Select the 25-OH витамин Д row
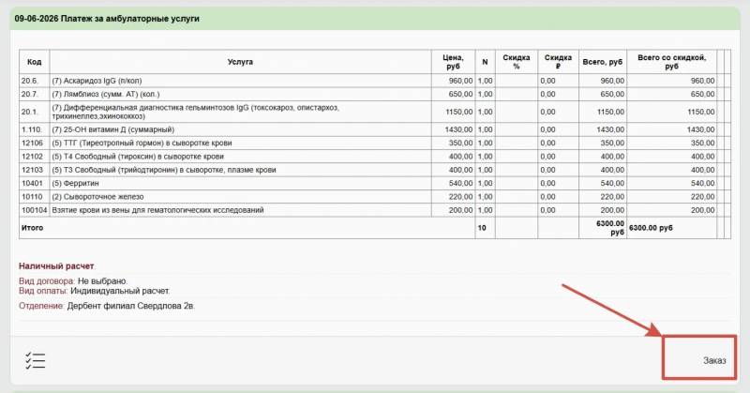The height and width of the screenshot is (393, 750). click(375, 129)
